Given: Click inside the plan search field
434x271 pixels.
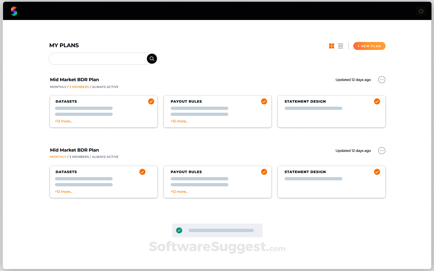Looking at the screenshot, I should 97,58.
